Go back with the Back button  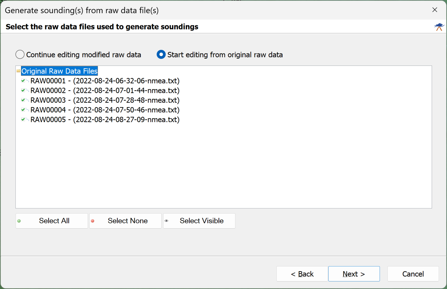302,274
